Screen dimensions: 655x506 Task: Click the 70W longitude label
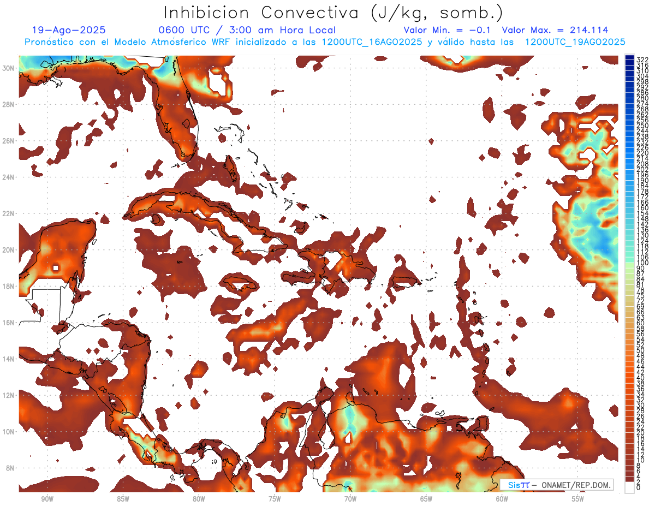tap(350, 499)
